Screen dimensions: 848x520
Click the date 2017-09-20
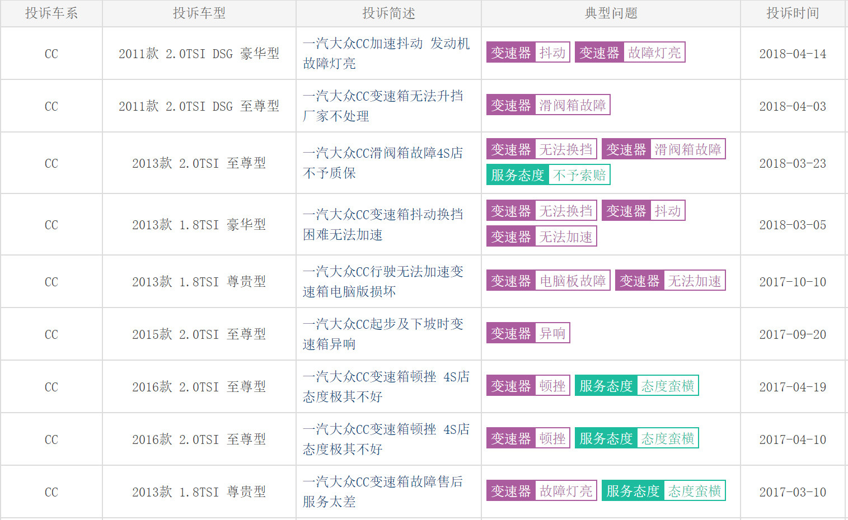point(793,335)
